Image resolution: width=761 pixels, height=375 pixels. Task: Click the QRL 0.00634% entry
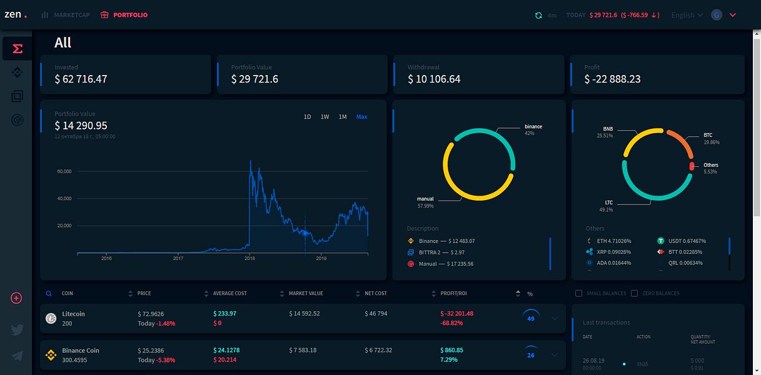pyautogui.click(x=685, y=263)
